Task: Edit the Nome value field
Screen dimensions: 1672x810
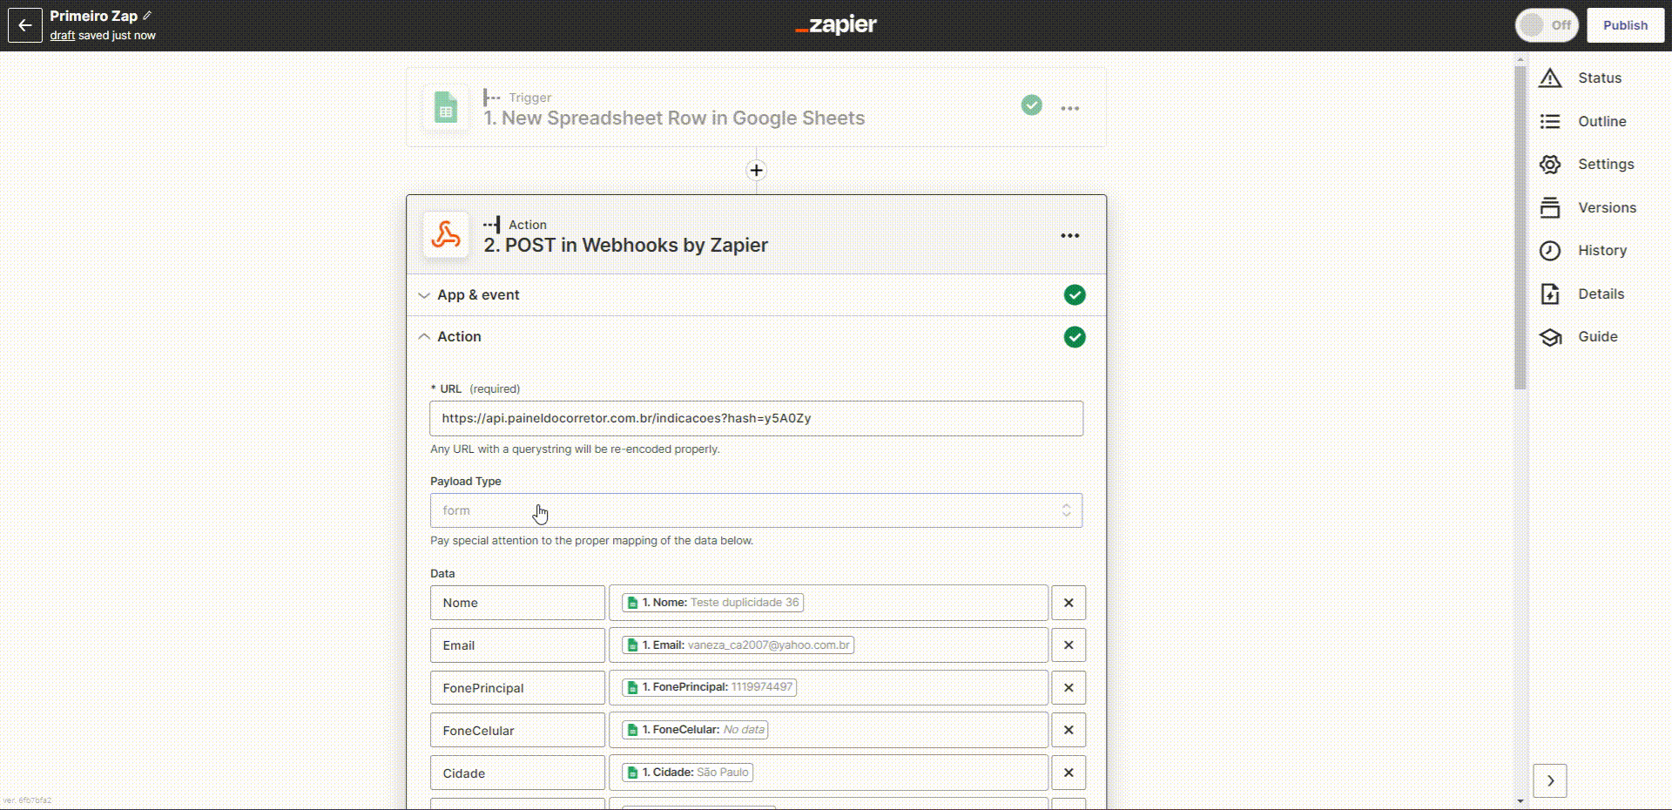Action: [828, 603]
